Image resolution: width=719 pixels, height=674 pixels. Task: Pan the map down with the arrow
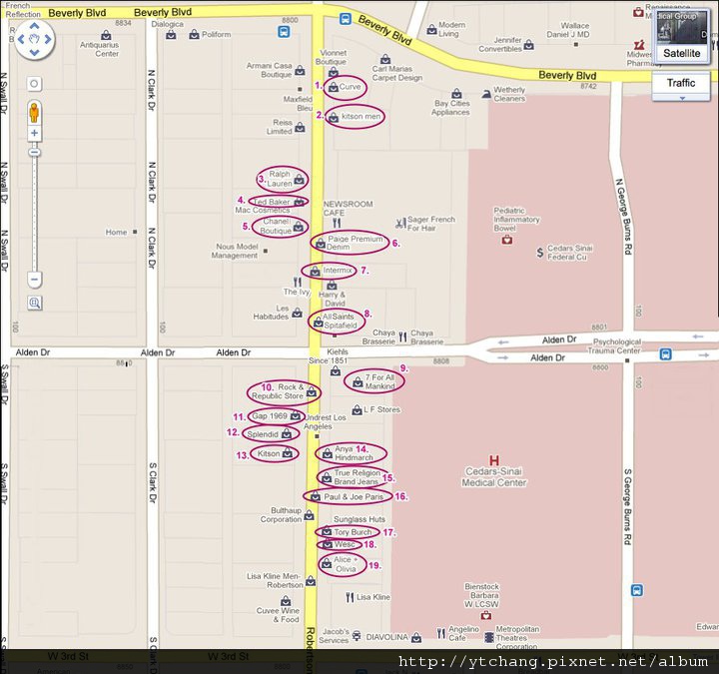tap(34, 53)
